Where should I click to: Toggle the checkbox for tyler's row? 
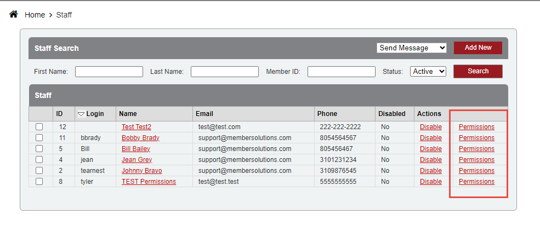(39, 181)
